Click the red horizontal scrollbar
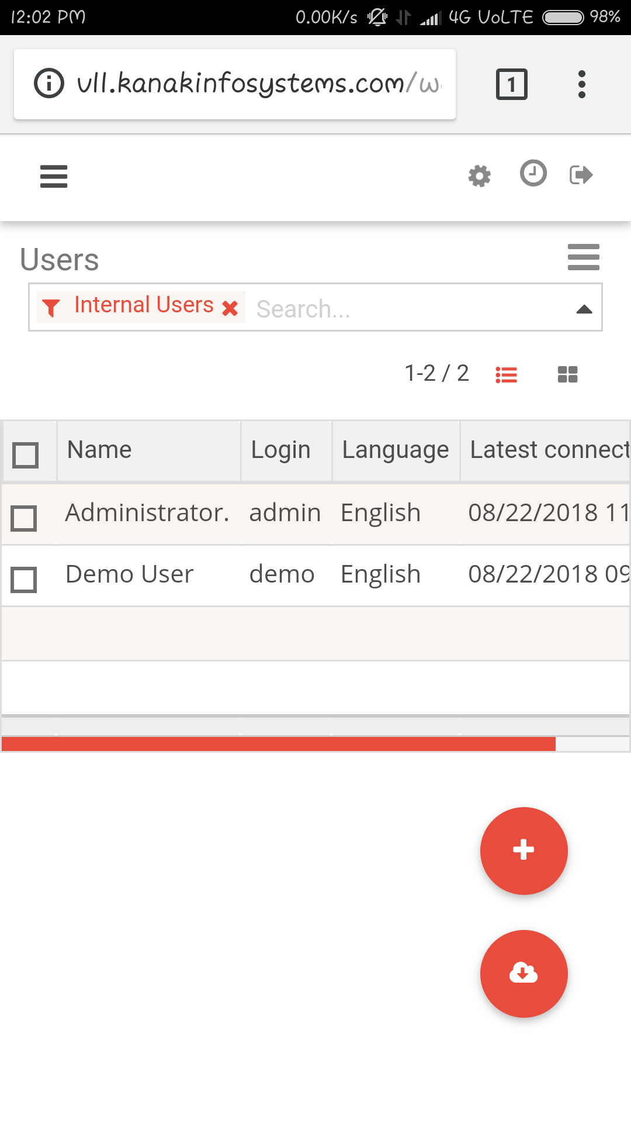 [279, 744]
